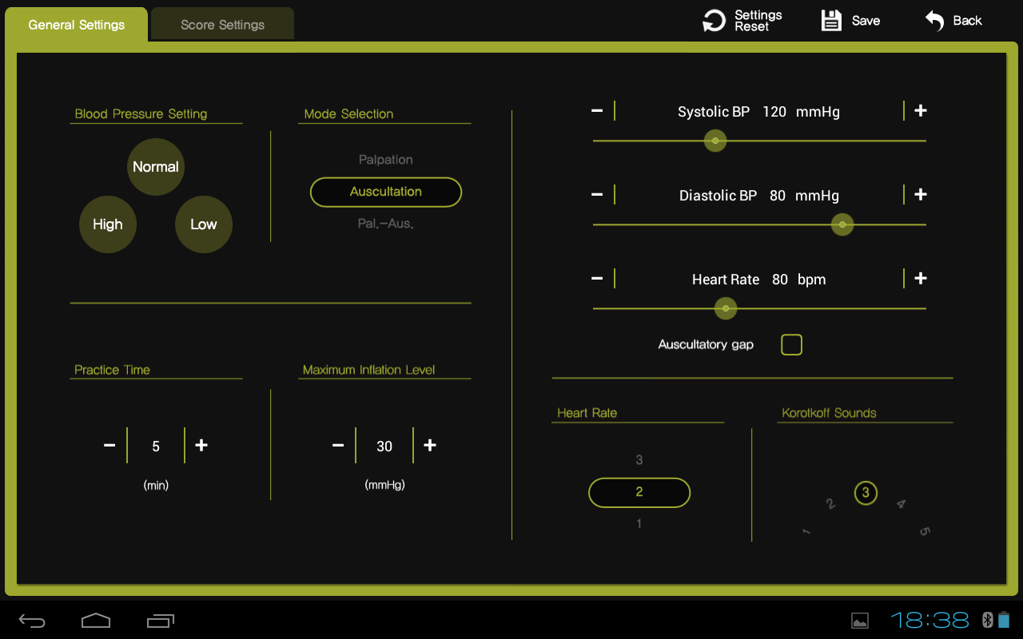The image size is (1023, 639).
Task: Click the Back arrow icon
Action: 934,21
